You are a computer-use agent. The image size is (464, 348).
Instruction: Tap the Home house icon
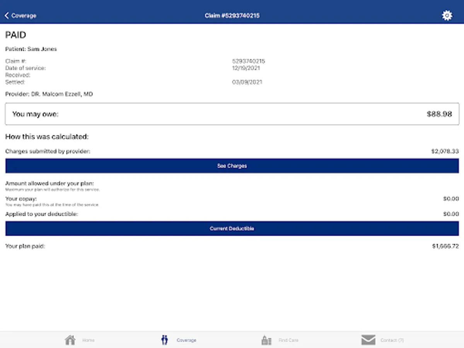click(x=70, y=340)
